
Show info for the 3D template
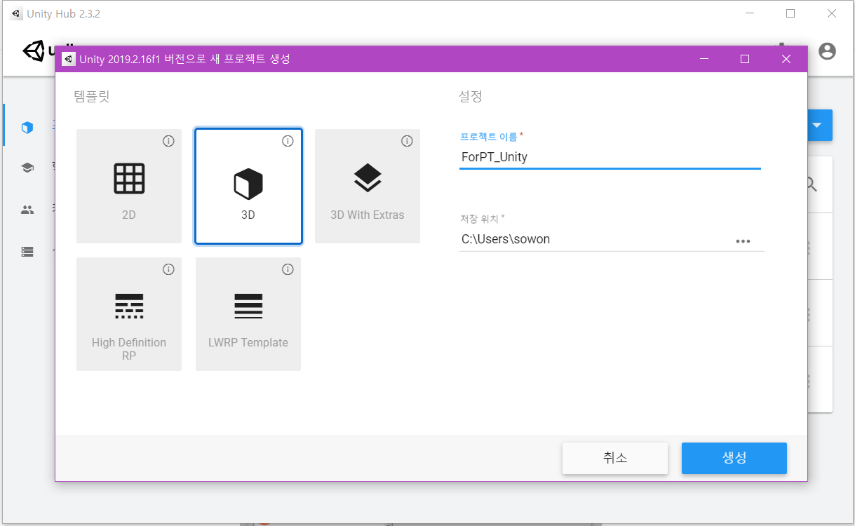point(288,141)
